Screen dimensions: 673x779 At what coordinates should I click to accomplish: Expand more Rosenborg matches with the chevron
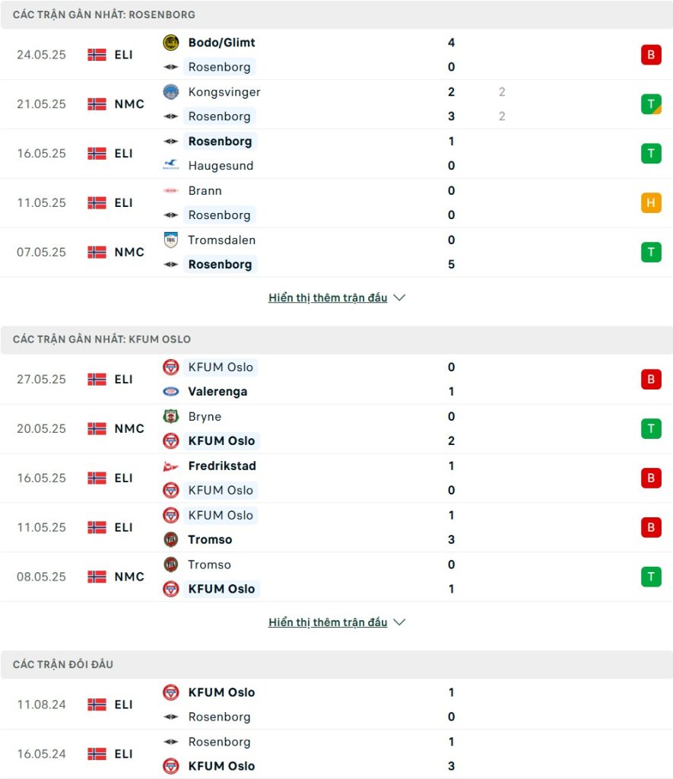pyautogui.click(x=399, y=297)
